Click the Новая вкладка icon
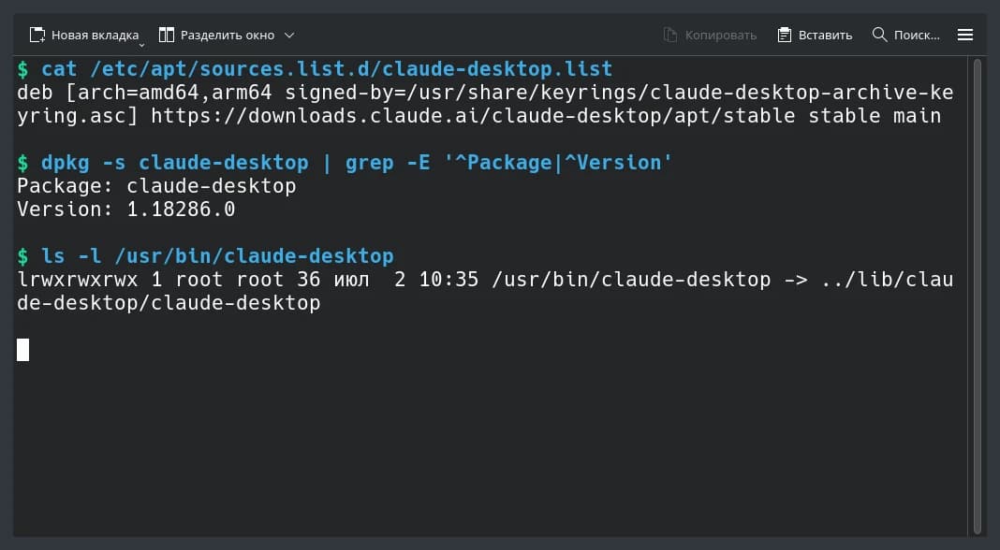This screenshot has width=1000, height=550. (37, 35)
